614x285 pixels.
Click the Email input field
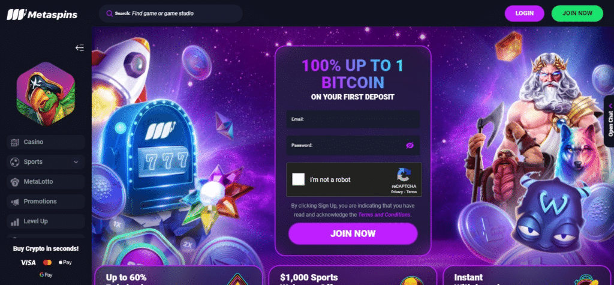tap(353, 119)
